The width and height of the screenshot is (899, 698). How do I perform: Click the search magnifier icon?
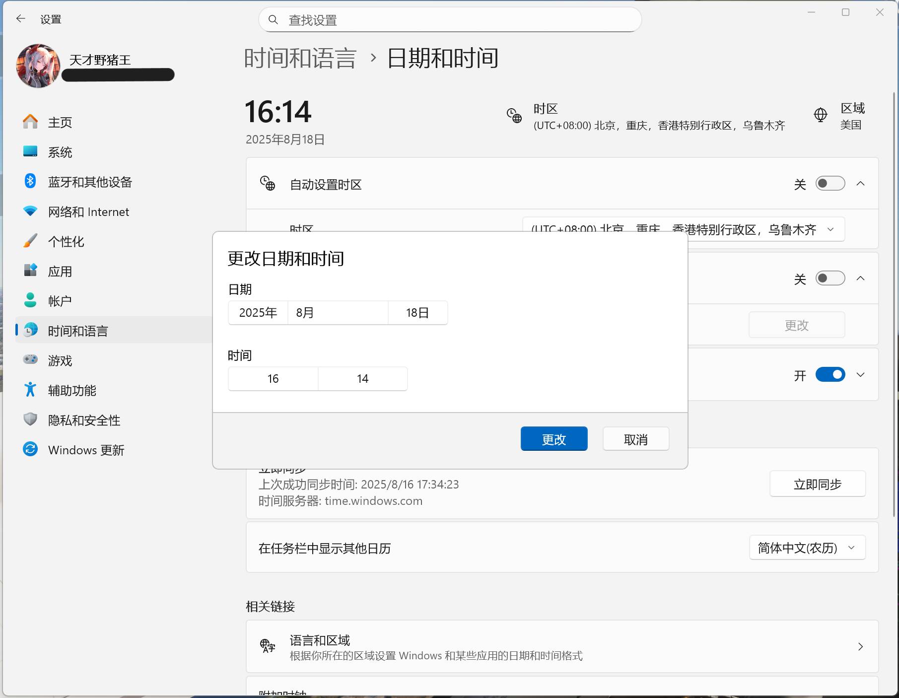pos(273,20)
